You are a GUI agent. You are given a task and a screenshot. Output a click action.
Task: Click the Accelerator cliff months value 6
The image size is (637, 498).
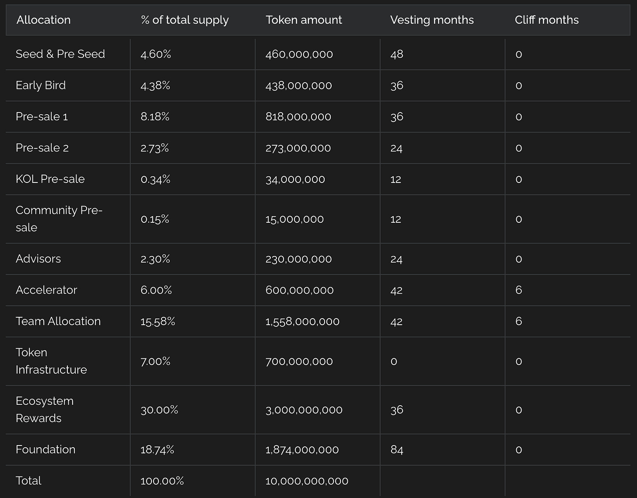(518, 290)
